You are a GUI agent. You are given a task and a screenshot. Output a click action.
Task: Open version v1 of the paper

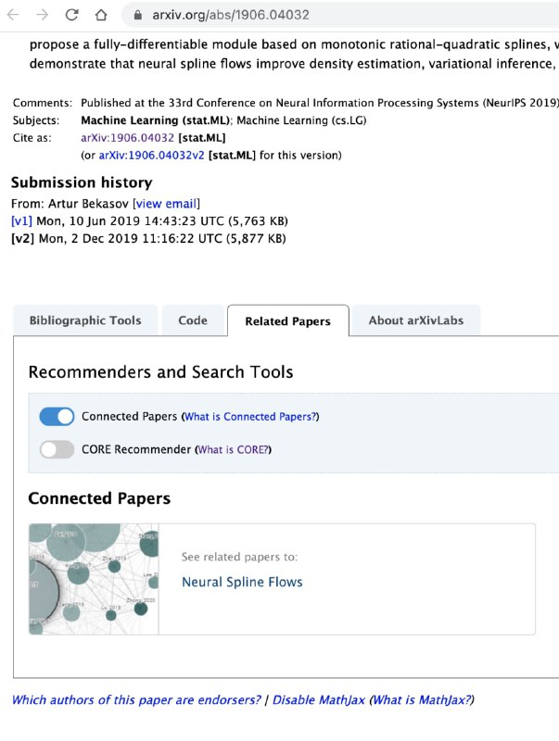click(21, 220)
